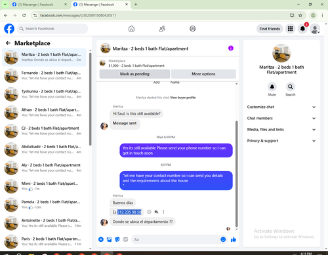Open the Tyshunna conversation
This screenshot has width=328, height=255.
[44, 94]
